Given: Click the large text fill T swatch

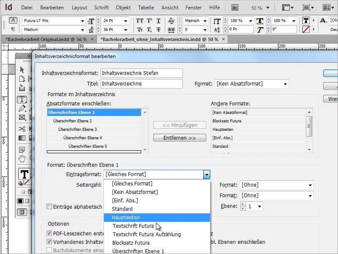Looking at the screenshot, I should (x=25, y=174).
